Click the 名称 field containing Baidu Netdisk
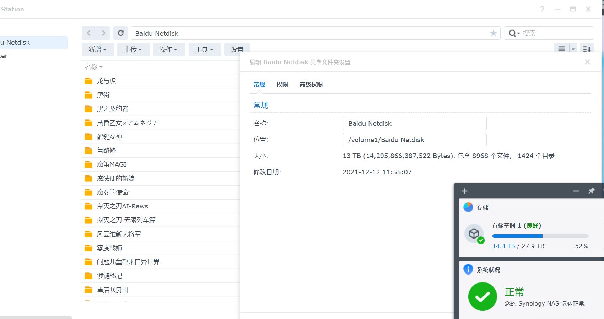The image size is (604, 319). 415,123
